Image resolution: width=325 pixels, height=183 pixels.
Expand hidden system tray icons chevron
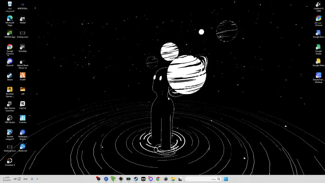(x=37, y=179)
